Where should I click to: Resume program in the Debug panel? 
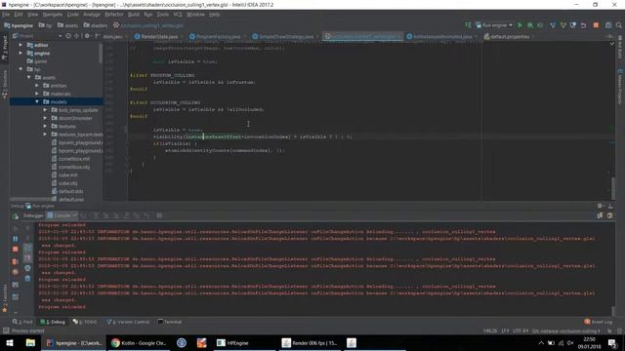coord(16,228)
